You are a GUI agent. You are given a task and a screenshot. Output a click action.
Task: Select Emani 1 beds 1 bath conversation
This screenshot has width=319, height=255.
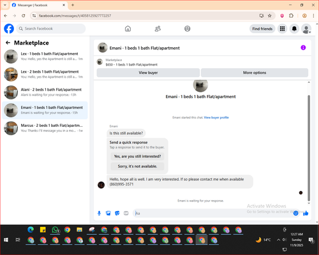coord(45,110)
